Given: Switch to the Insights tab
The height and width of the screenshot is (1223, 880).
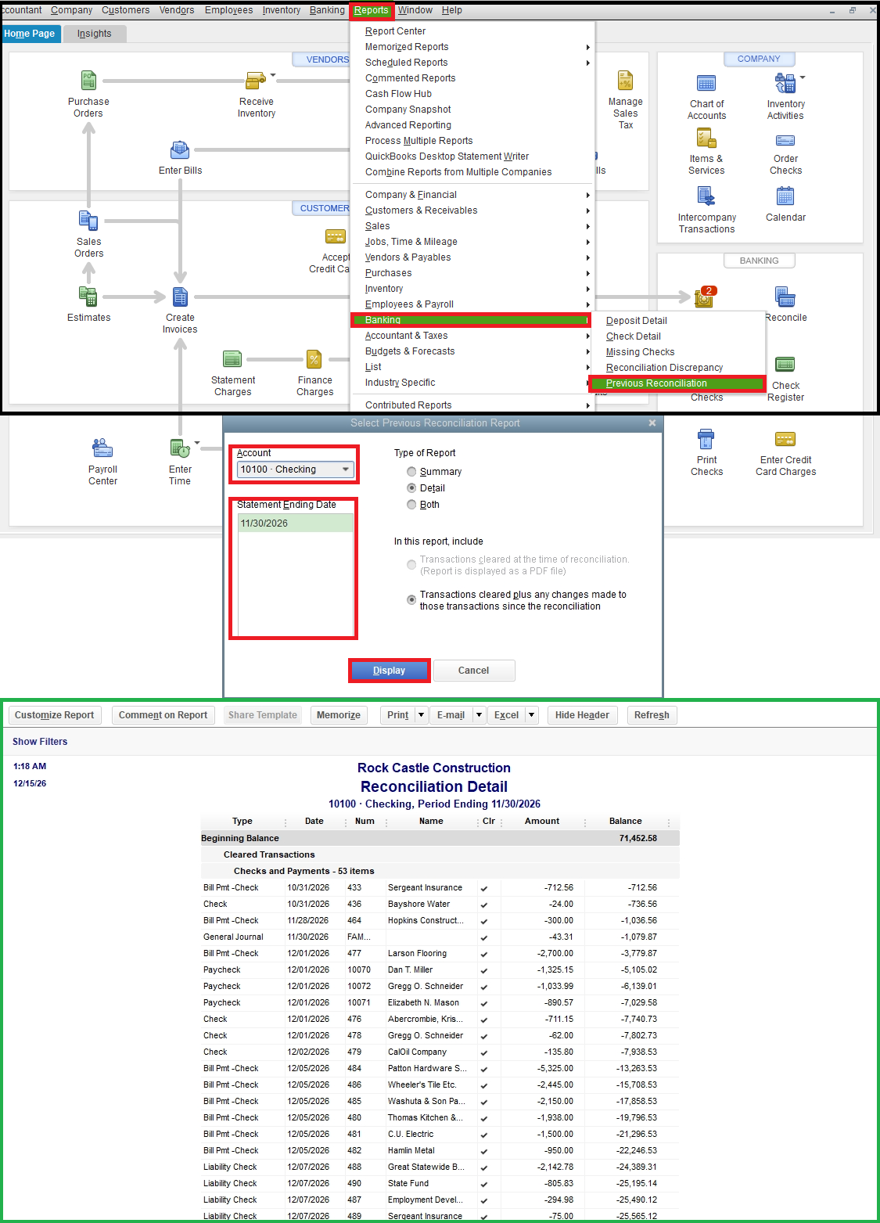Looking at the screenshot, I should click(x=94, y=33).
